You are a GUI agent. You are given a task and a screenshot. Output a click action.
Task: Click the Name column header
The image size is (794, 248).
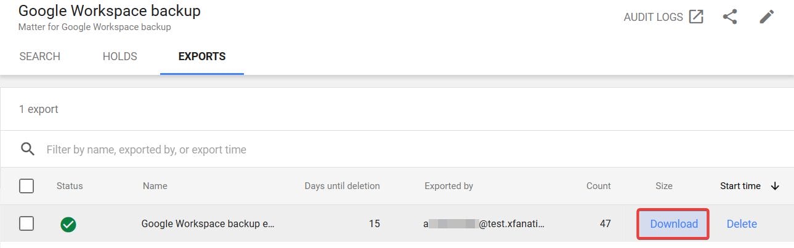point(155,186)
